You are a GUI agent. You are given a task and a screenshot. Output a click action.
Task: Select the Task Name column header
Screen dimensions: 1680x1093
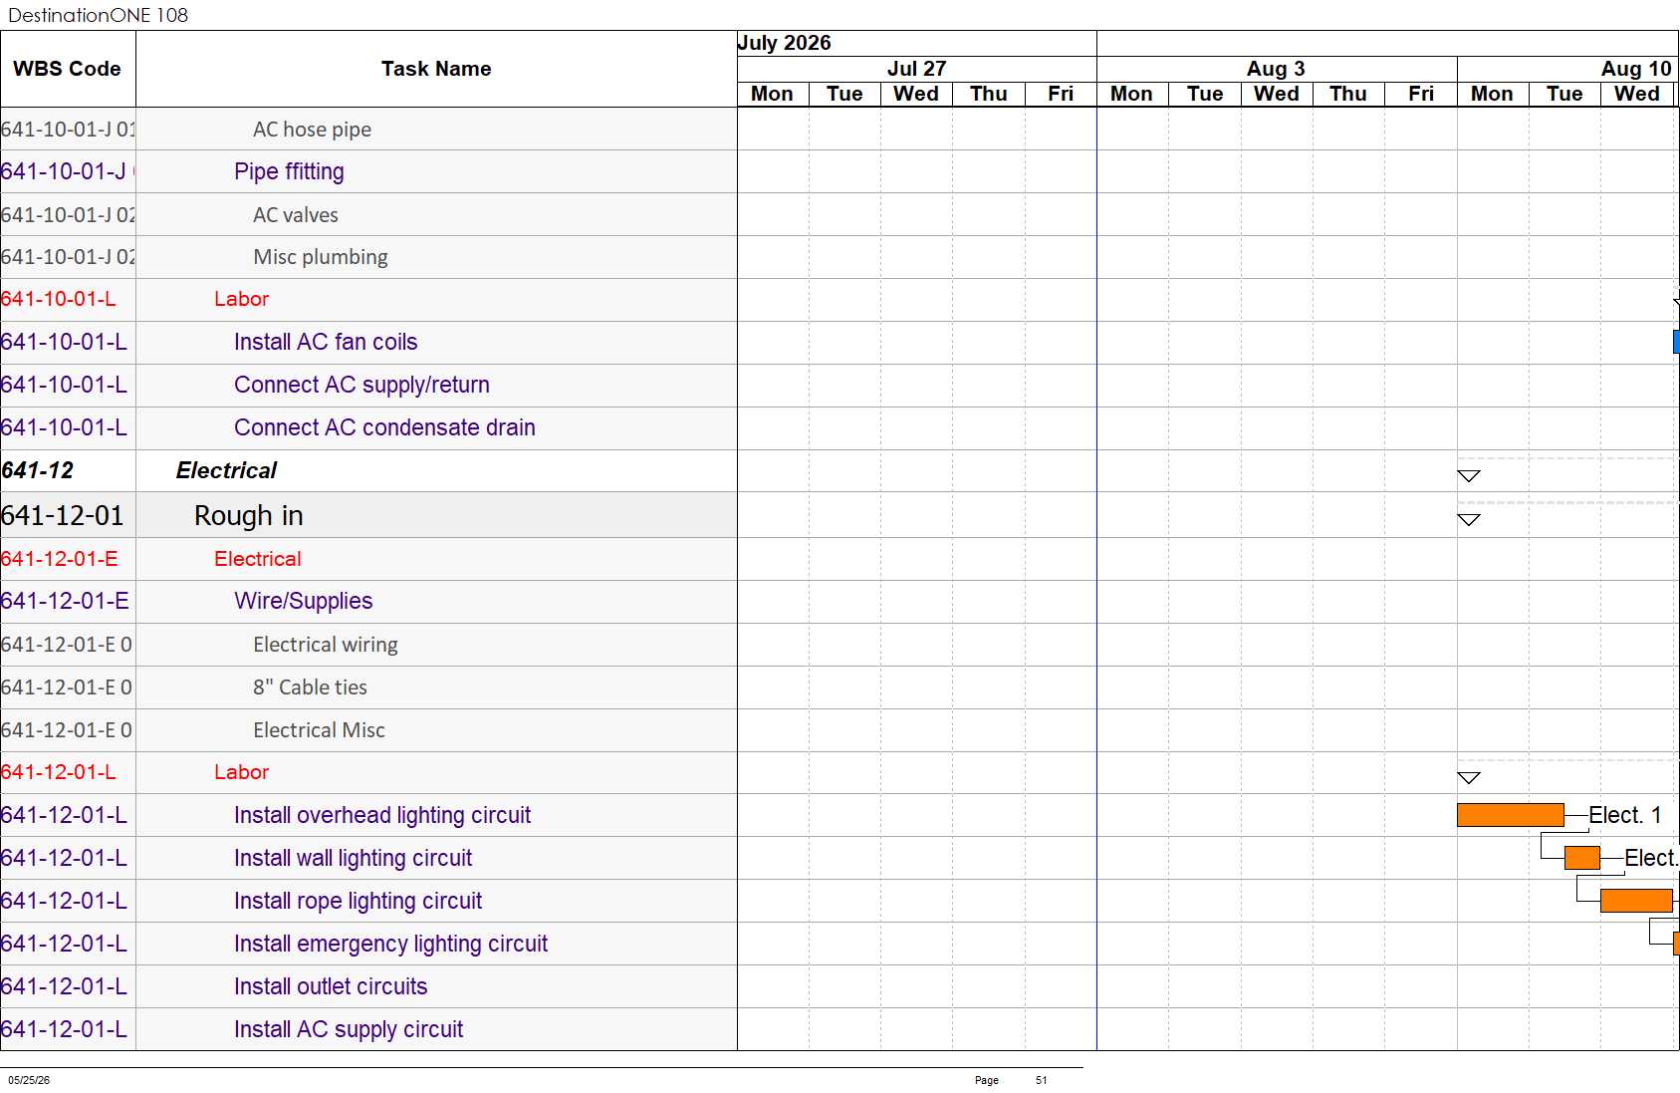coord(436,69)
